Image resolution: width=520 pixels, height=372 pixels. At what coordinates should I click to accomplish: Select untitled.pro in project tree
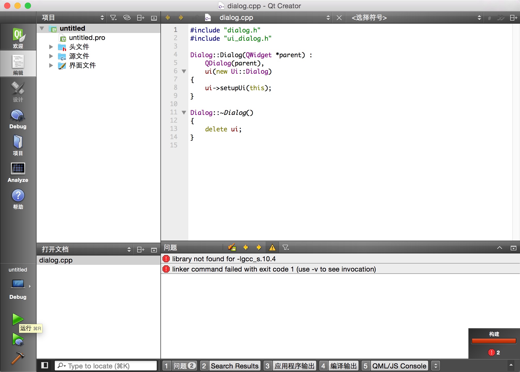pyautogui.click(x=87, y=38)
